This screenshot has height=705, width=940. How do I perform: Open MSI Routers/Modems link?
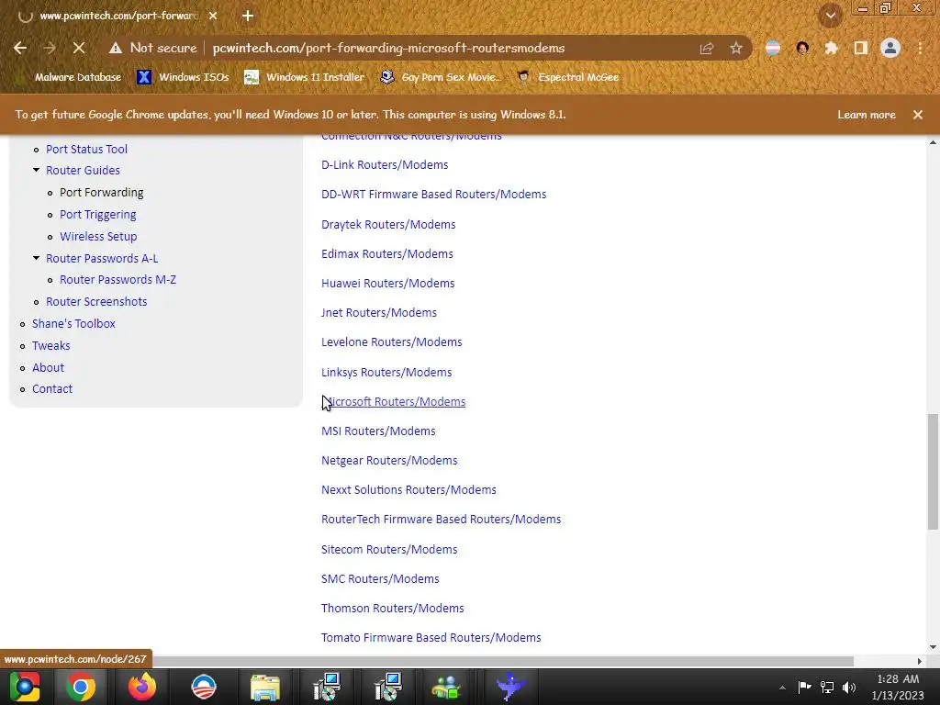[x=378, y=431]
